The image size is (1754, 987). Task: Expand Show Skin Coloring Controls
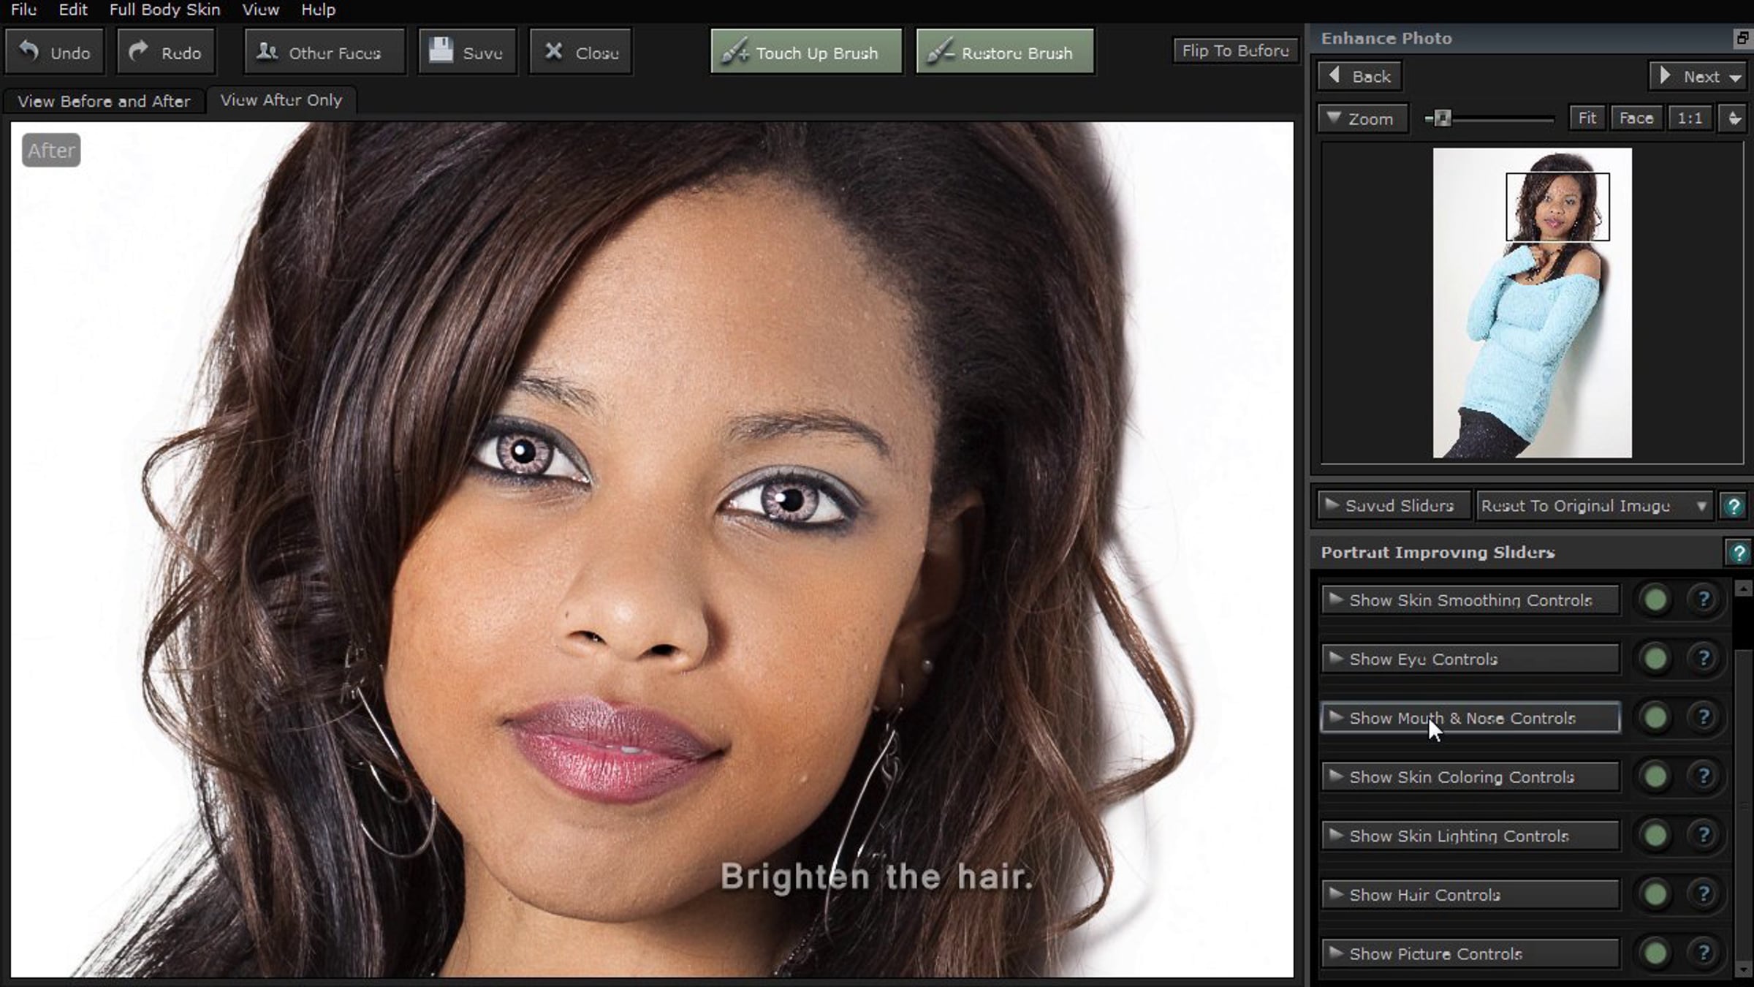[x=1470, y=777]
